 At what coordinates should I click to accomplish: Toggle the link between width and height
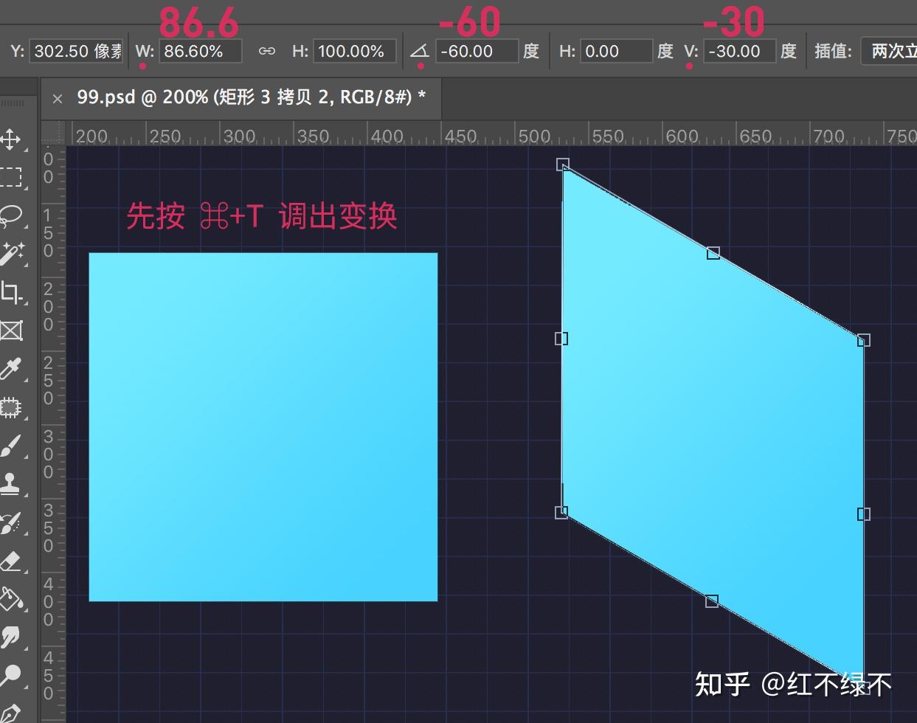(x=266, y=51)
